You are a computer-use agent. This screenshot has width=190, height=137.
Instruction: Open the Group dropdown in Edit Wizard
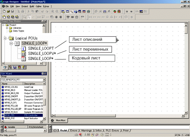point(44,80)
